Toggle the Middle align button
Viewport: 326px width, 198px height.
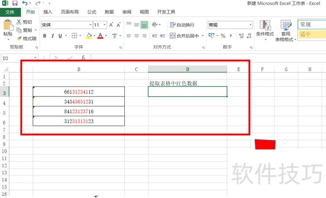[137, 25]
